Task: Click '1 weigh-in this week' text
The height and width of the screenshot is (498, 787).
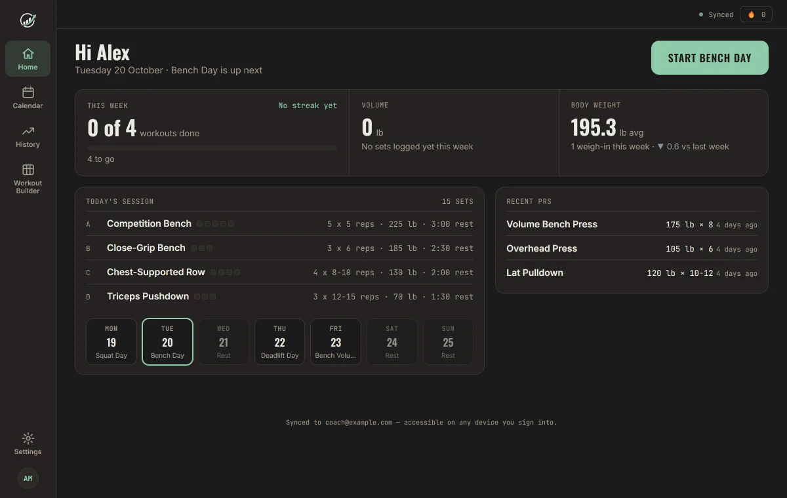Action: [x=610, y=147]
